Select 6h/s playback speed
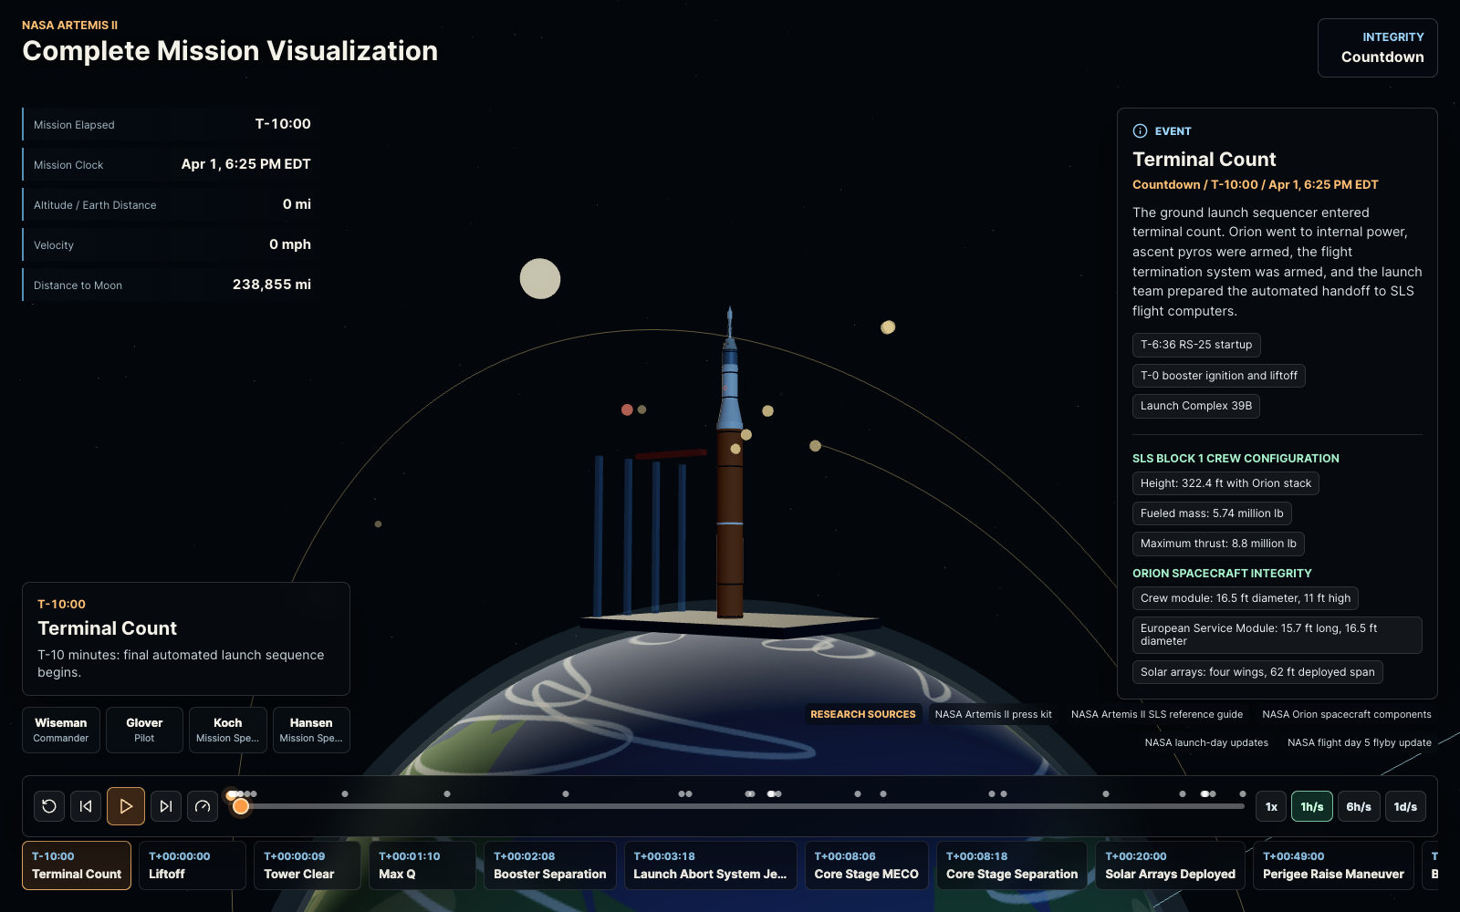The width and height of the screenshot is (1460, 912). [1359, 806]
